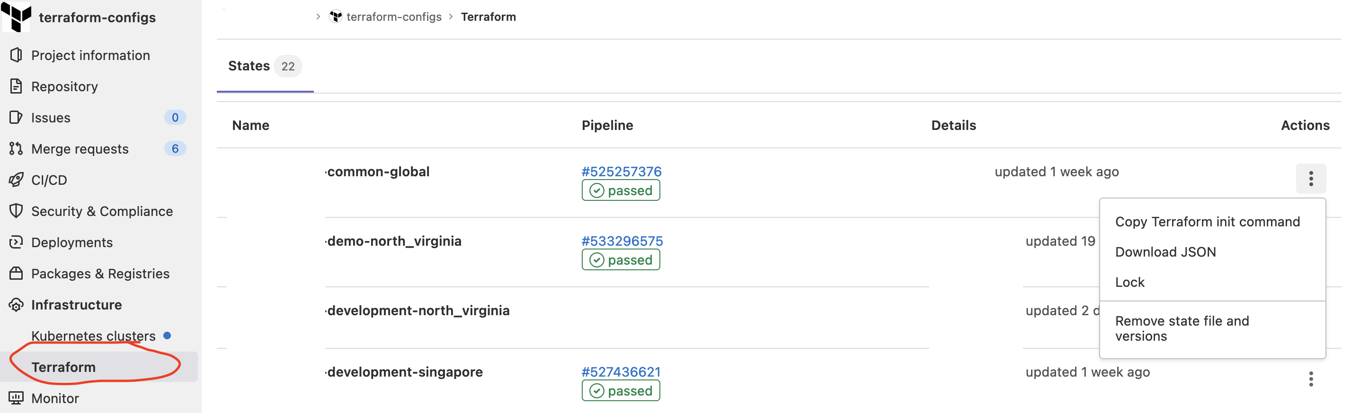Choose Copy Terraform init command
The image size is (1351, 413).
coord(1208,222)
